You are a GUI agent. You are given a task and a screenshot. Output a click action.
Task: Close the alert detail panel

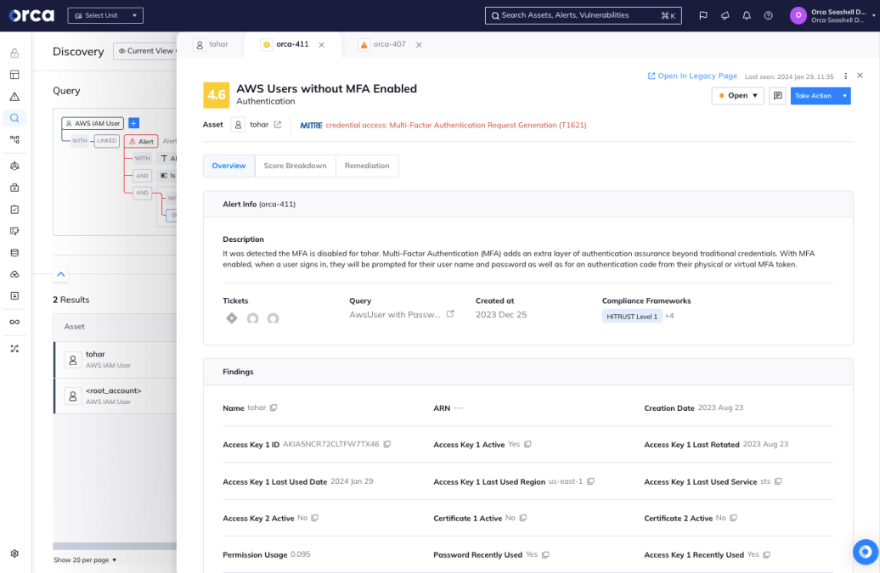tap(860, 76)
